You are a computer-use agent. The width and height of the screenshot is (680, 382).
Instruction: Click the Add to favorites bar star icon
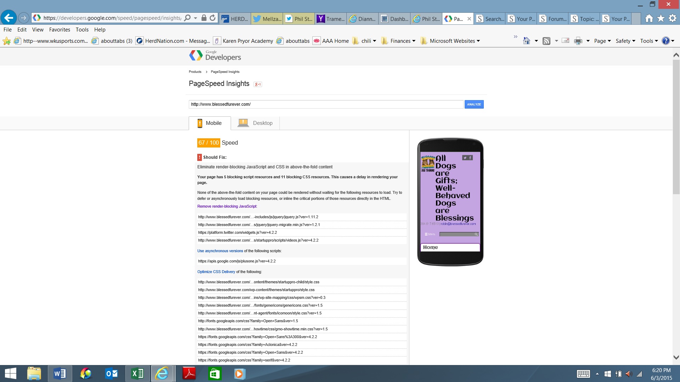click(x=6, y=41)
